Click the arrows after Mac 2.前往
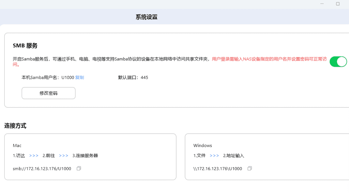Screen dimensions: 349x193 click(64, 155)
